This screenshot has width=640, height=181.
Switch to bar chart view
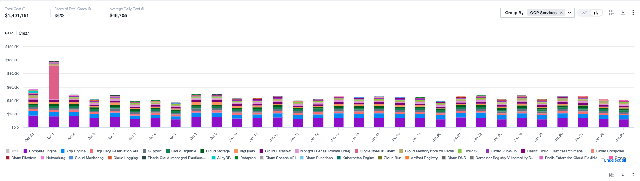pyautogui.click(x=596, y=13)
